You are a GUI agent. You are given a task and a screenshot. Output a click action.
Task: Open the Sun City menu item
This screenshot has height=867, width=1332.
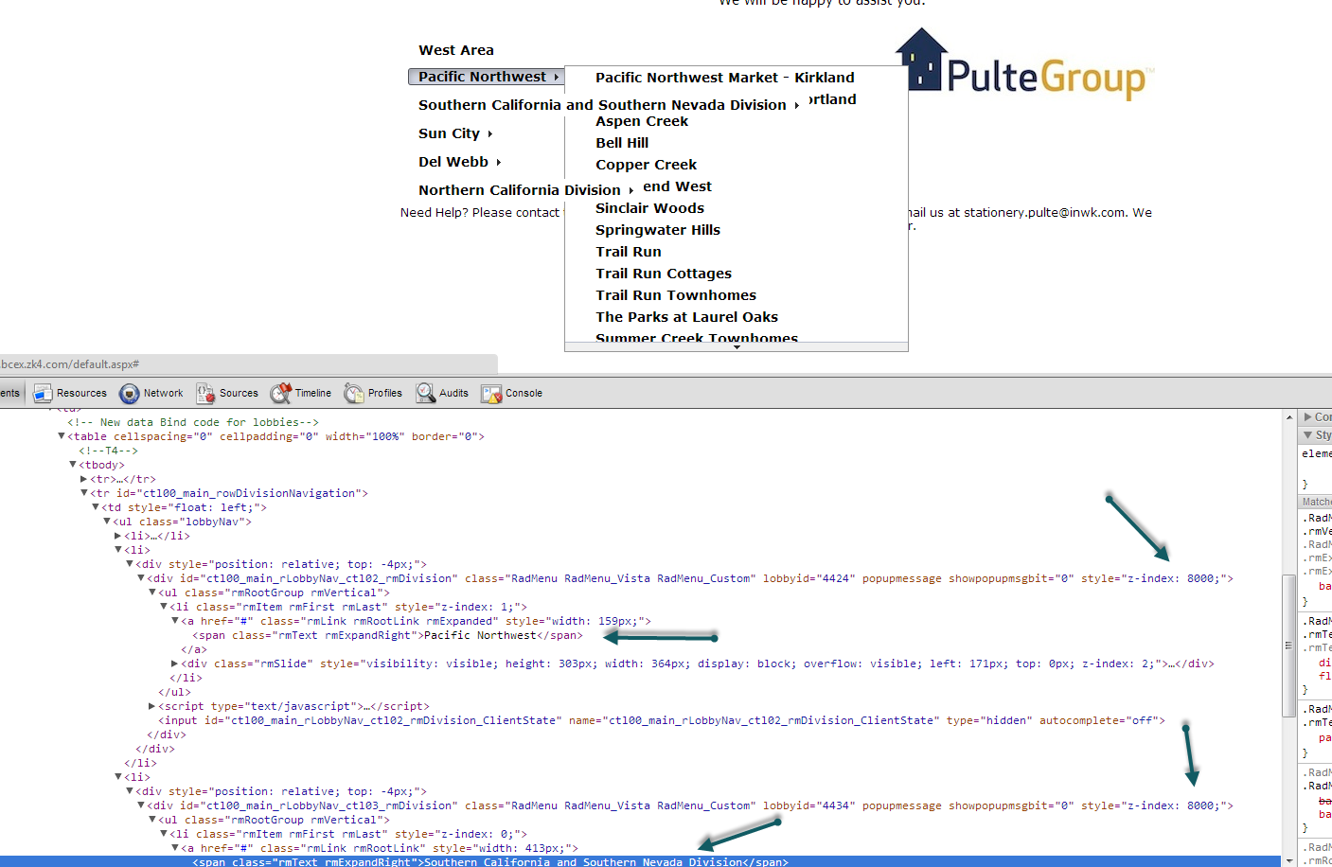[x=455, y=133]
